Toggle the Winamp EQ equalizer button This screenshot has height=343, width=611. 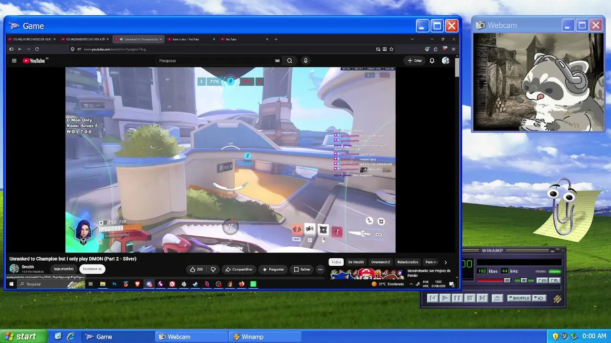coord(542,281)
